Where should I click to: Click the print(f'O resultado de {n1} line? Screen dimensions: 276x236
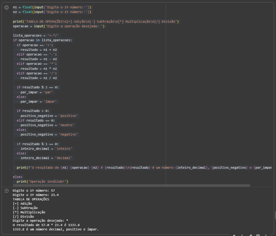tap(144, 167)
